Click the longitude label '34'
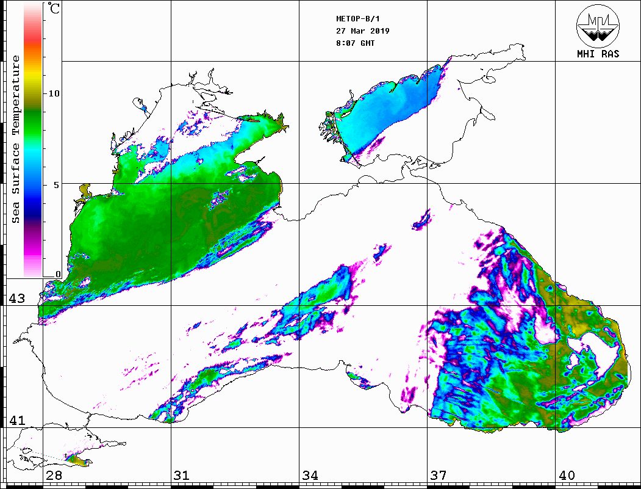641x489 pixels. coord(310,475)
